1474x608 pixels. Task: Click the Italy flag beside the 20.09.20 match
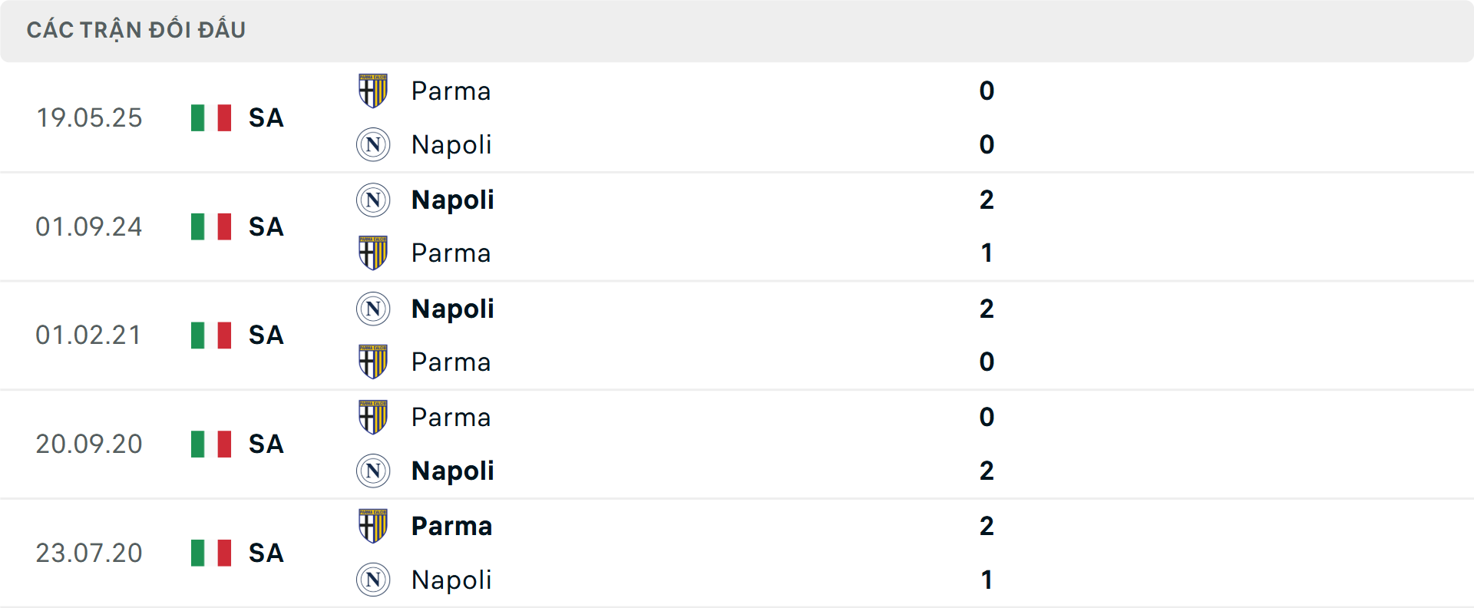(x=210, y=444)
